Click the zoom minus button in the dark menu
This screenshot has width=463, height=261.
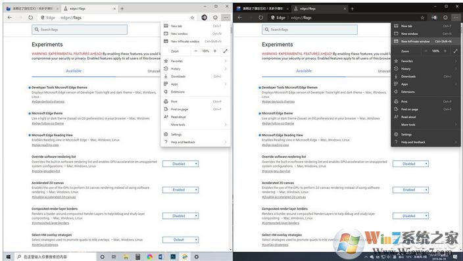tap(426, 51)
